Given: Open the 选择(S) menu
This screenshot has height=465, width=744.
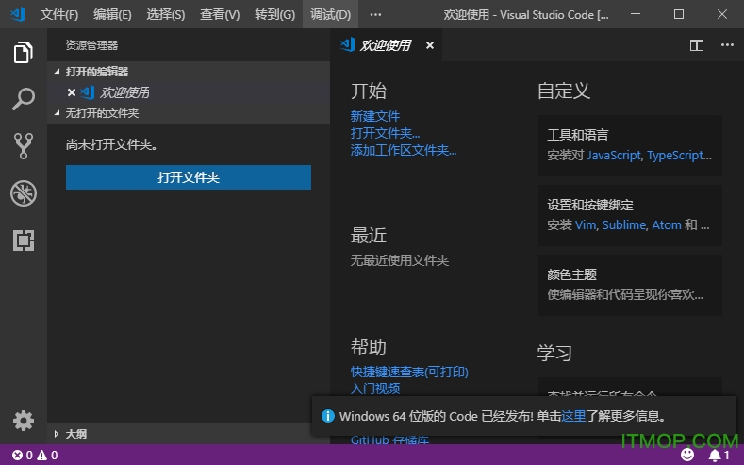Looking at the screenshot, I should pyautogui.click(x=166, y=15).
